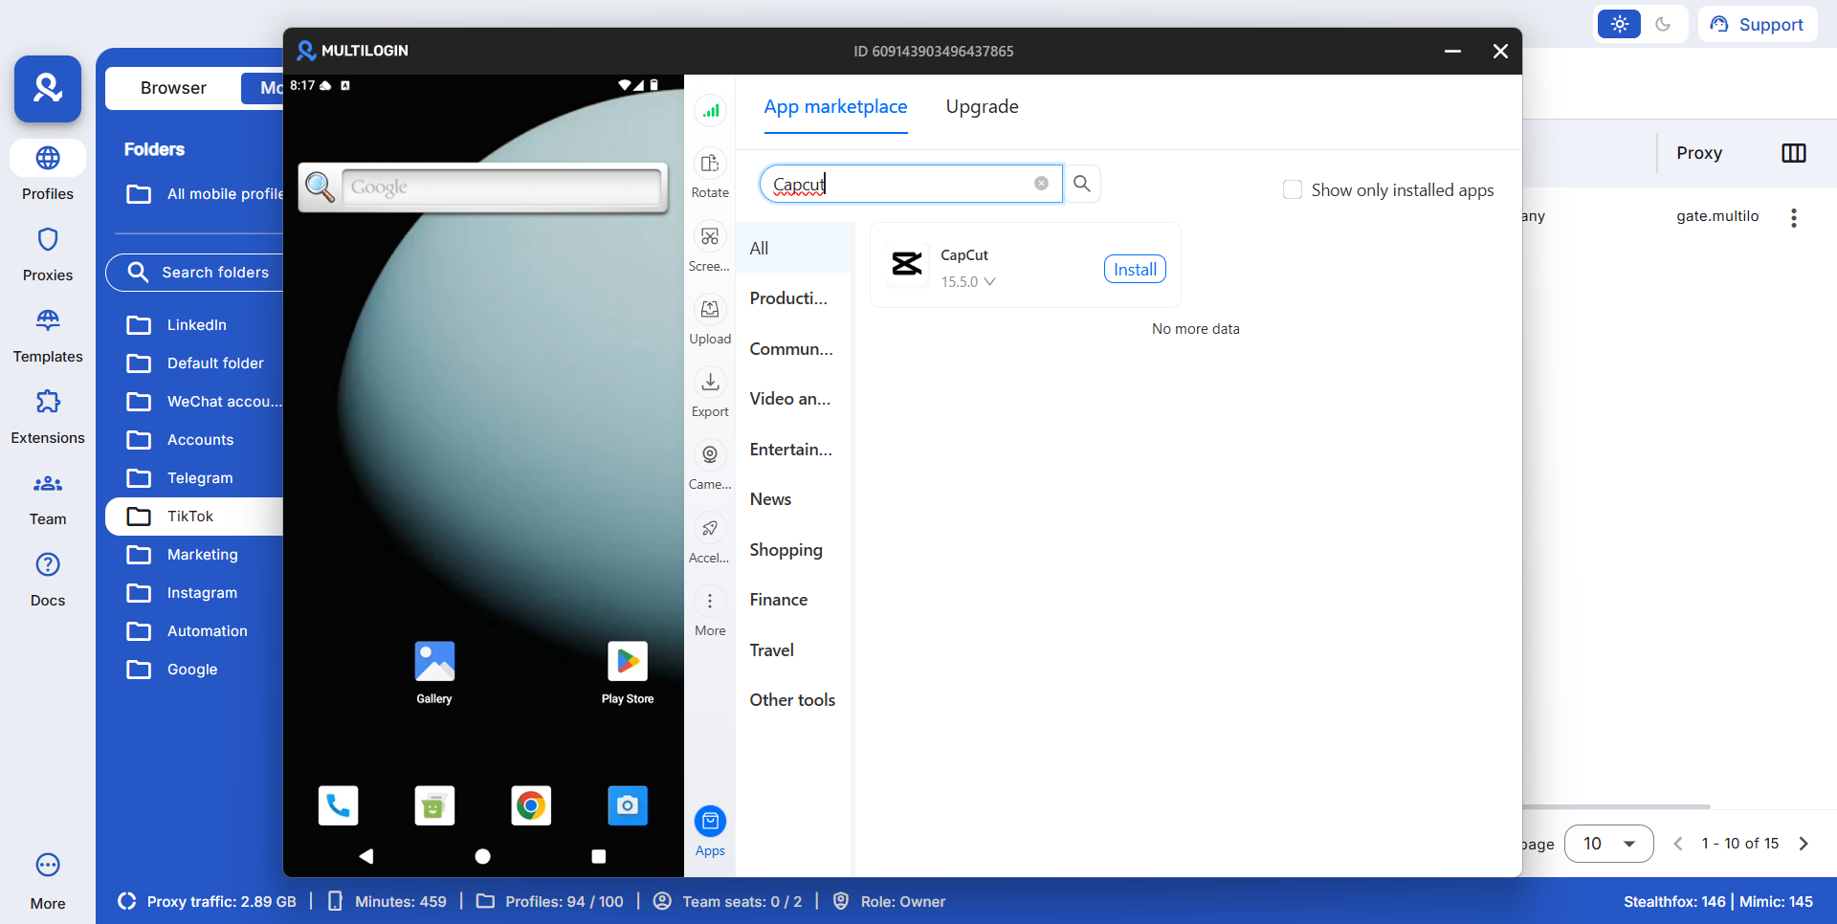Launch Play Store on phone screen

click(x=628, y=662)
